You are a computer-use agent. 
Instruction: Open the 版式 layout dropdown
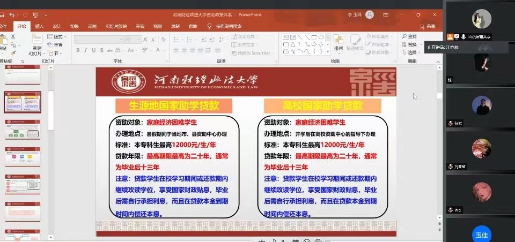56,37
